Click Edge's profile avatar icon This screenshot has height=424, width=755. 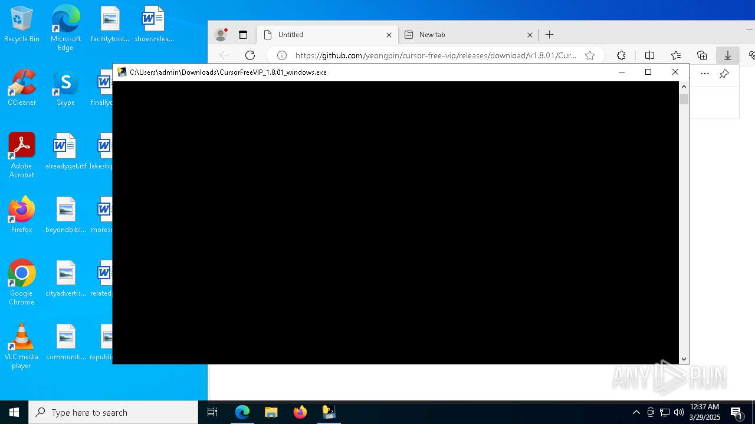click(221, 35)
